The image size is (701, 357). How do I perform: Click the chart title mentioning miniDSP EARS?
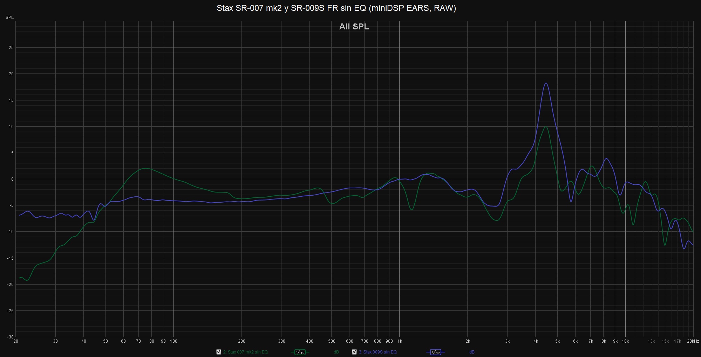[x=336, y=8]
